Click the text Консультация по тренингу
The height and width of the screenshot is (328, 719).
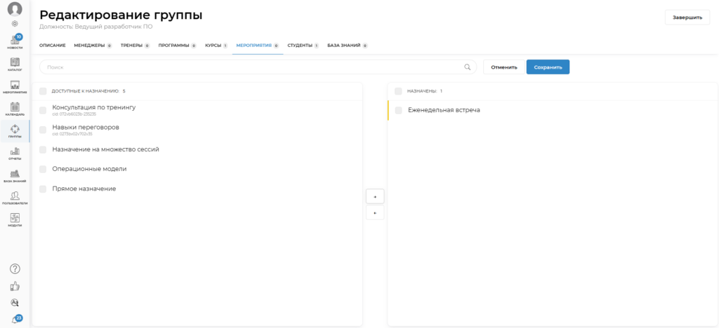(94, 107)
